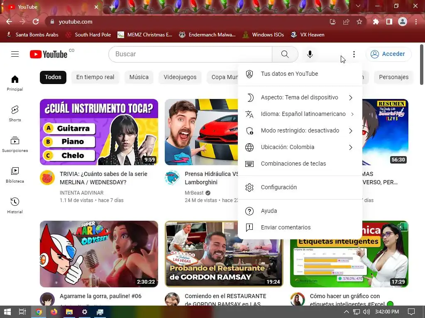Viewport: 425px width, 318px height.
Task: Bookmark this page with the star icon
Action: click(359, 22)
